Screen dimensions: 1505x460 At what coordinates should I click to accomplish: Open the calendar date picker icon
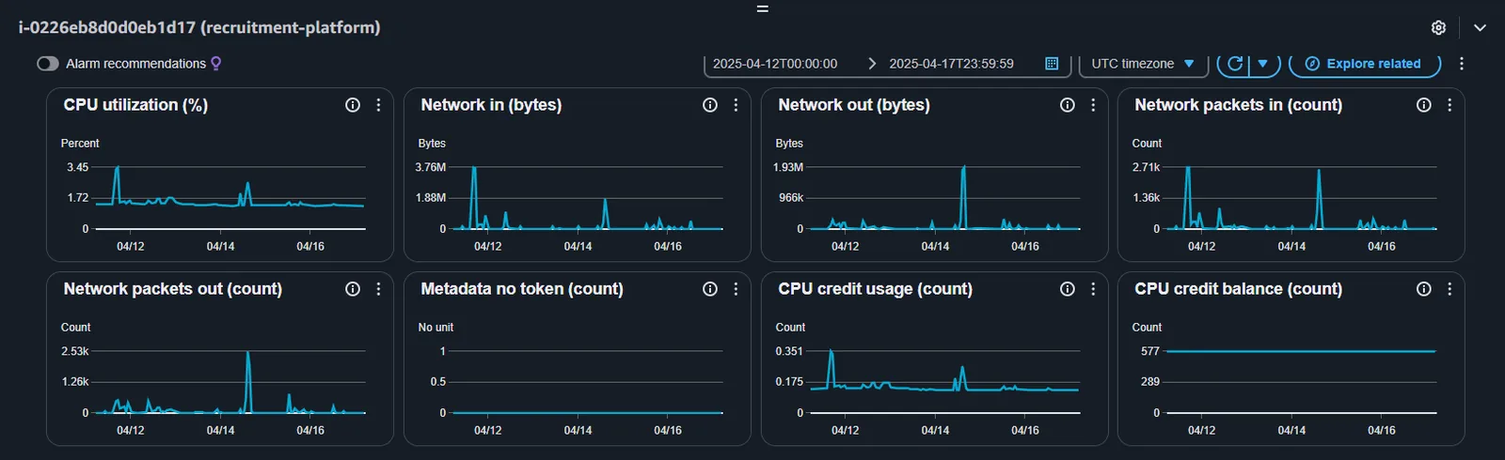tap(1052, 64)
